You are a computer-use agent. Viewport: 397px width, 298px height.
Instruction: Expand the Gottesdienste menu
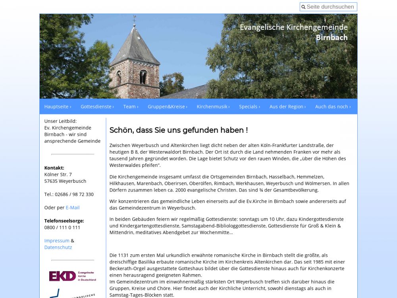(97, 106)
